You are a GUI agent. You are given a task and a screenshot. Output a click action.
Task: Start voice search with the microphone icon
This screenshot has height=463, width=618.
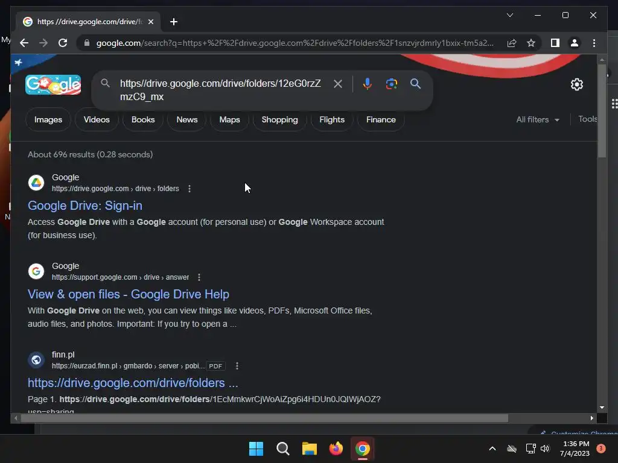[367, 83]
